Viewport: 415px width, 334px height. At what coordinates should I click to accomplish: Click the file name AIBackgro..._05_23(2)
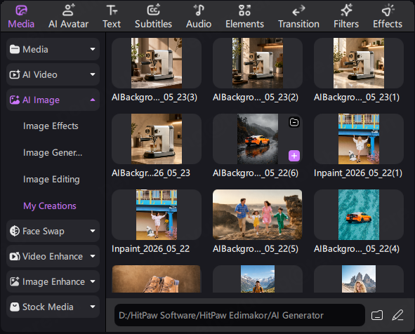(256, 98)
